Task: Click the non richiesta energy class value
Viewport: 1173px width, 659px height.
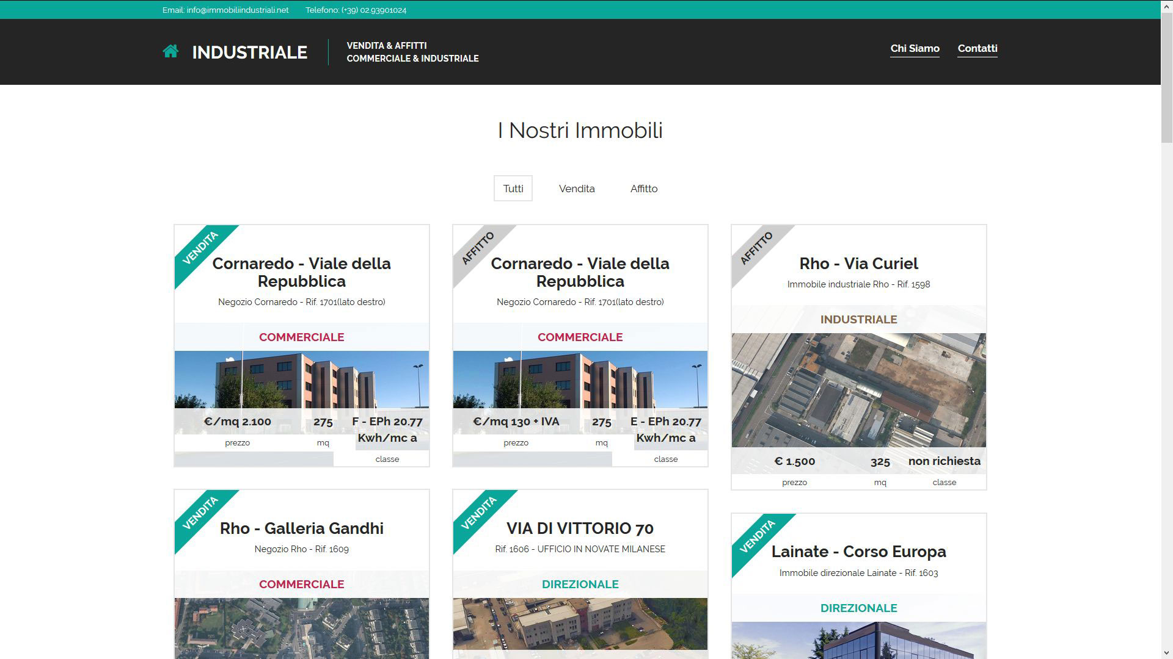Action: point(945,461)
